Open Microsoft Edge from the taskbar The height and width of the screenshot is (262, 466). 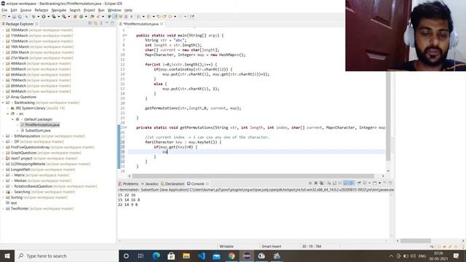[157, 255]
